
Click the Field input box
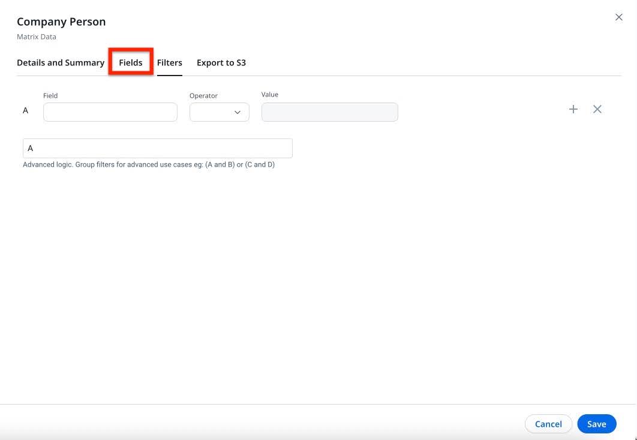point(110,112)
